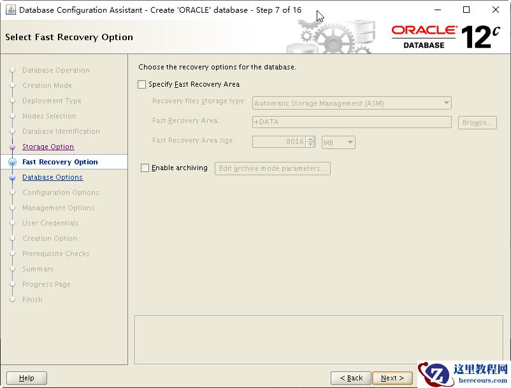
Task: Click the Database Identification step label
Action: pos(61,131)
